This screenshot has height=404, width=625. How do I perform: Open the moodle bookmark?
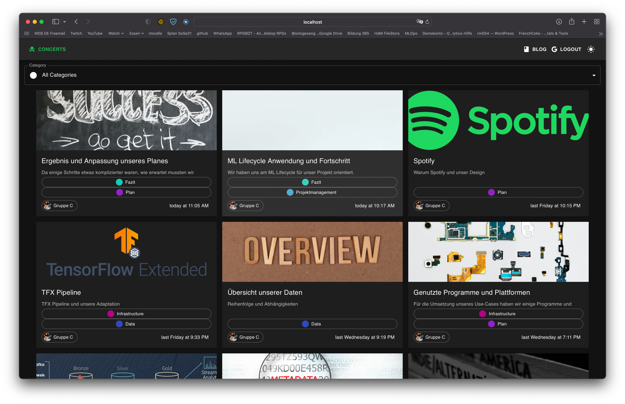(155, 33)
